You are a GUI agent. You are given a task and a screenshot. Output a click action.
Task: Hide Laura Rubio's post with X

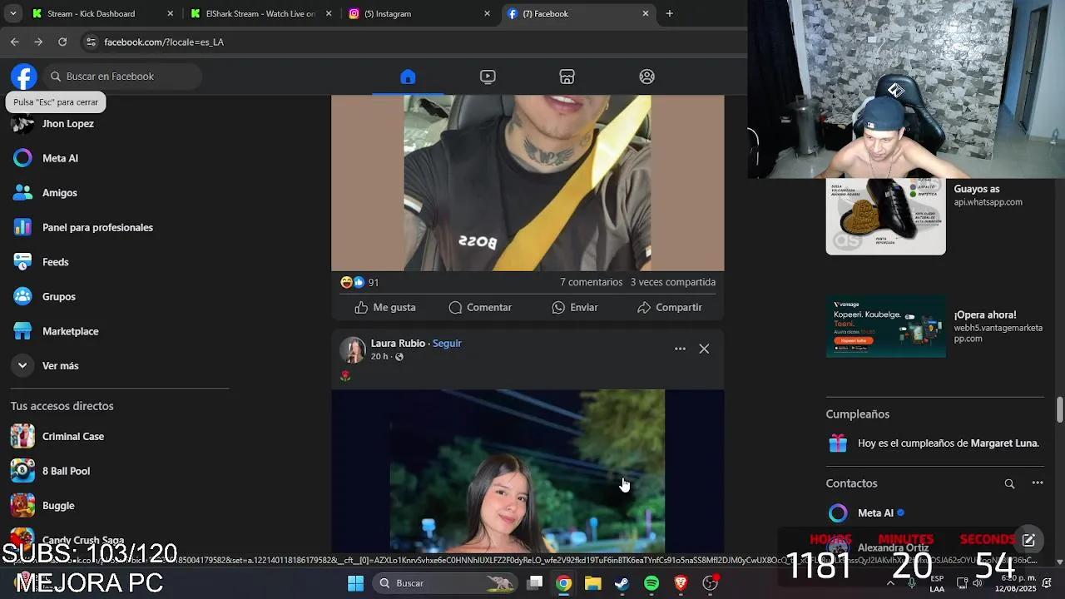pos(704,349)
